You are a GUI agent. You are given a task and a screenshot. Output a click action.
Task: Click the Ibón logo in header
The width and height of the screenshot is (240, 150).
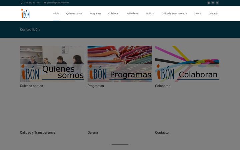25,13
